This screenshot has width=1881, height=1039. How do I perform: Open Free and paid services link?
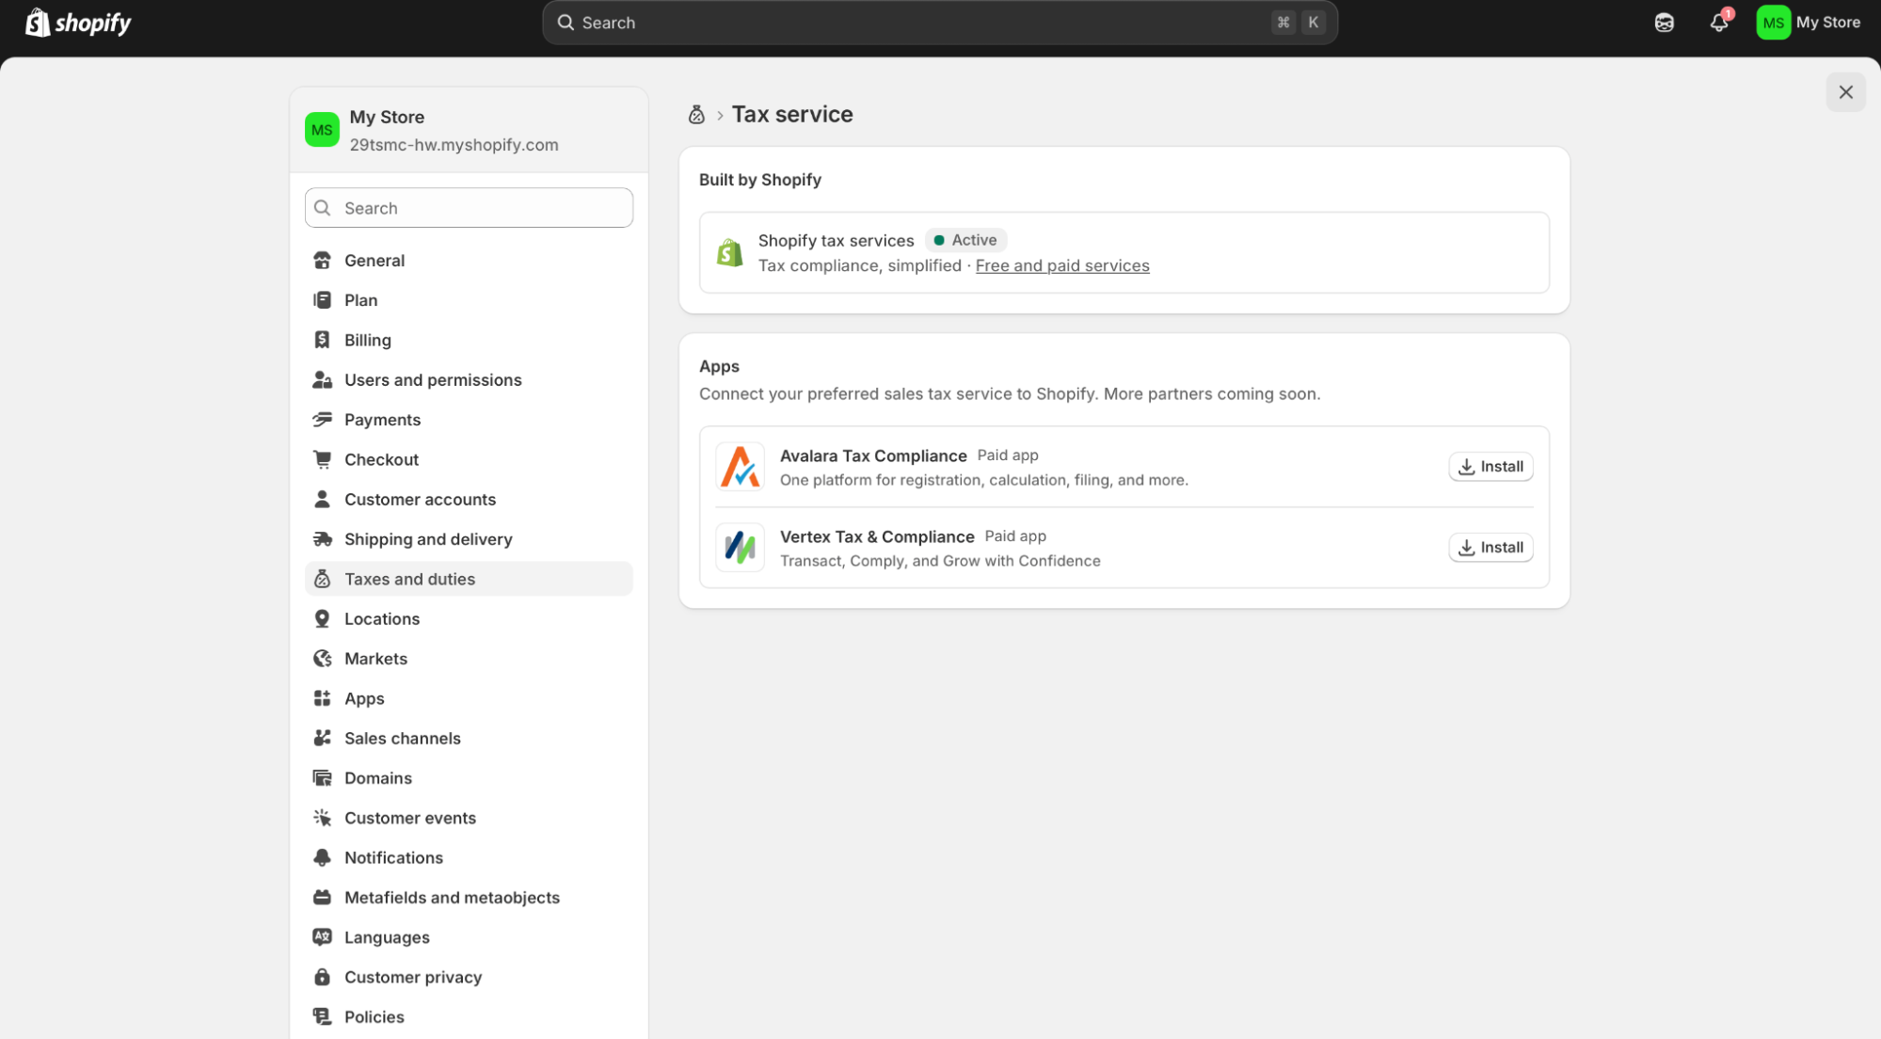(x=1062, y=266)
